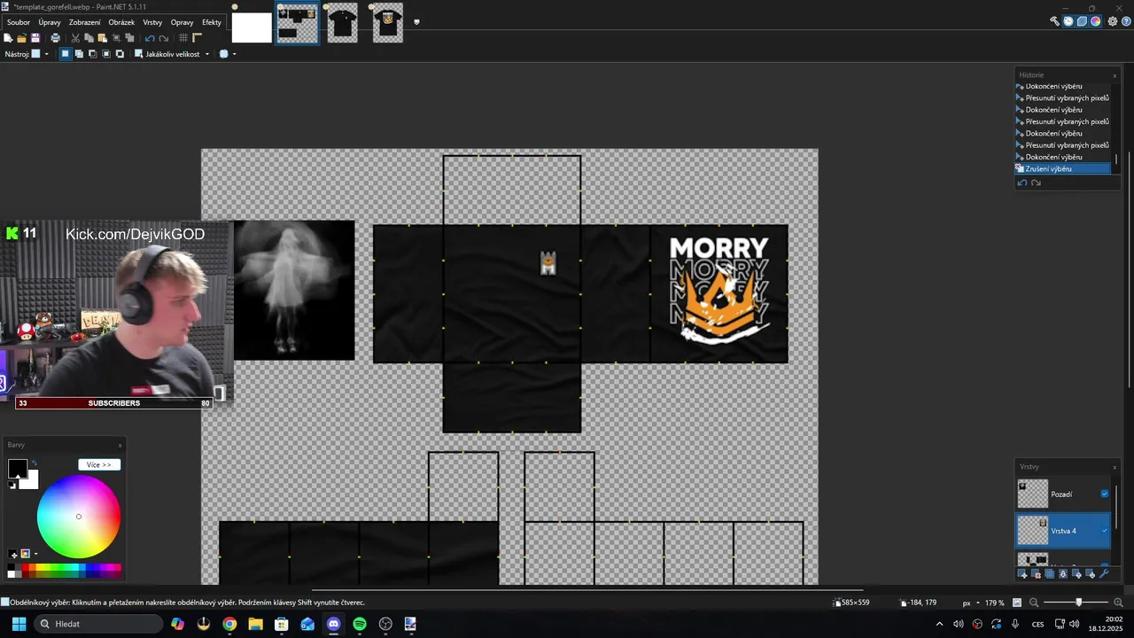Image resolution: width=1134 pixels, height=638 pixels.
Task: Select Add (union) selection mode
Action: pyautogui.click(x=79, y=54)
